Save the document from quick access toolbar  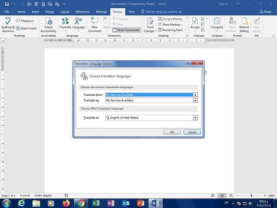[7, 4]
